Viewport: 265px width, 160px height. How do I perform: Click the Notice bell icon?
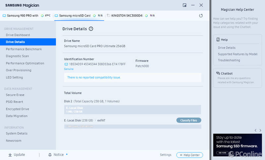[x=50, y=155]
